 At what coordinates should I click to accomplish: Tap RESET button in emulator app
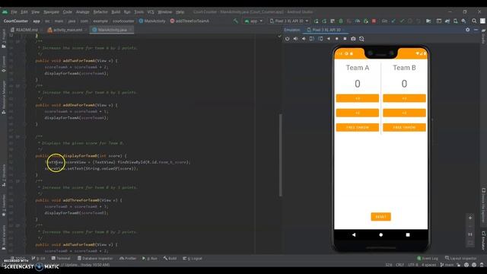pyautogui.click(x=380, y=217)
